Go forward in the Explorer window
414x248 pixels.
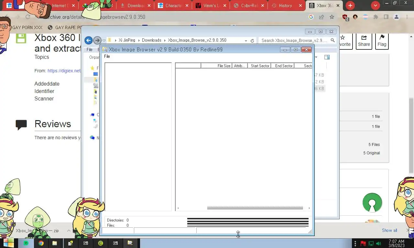[97, 40]
